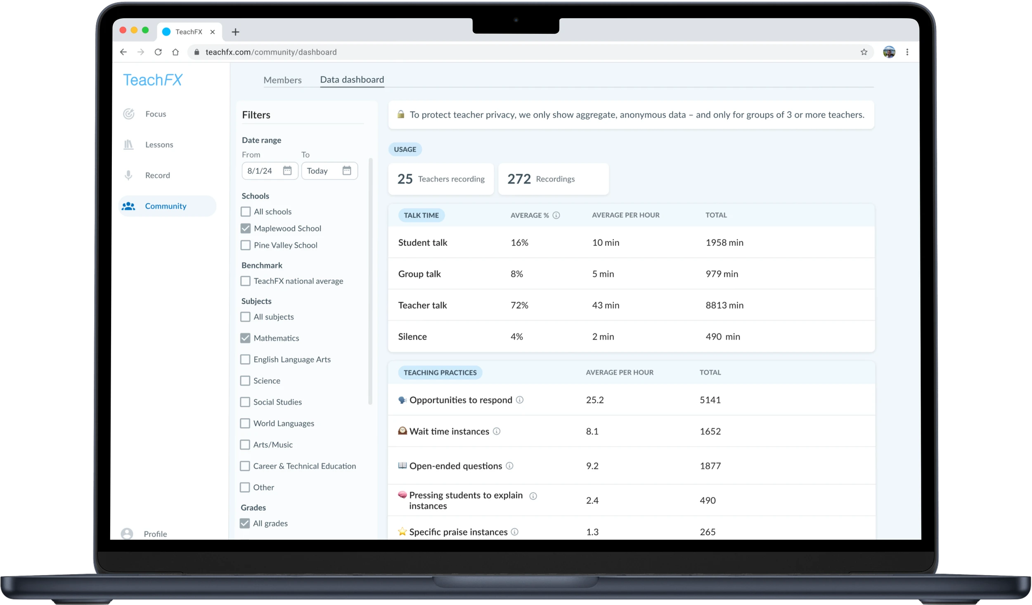Open the From date calendar picker

(287, 170)
